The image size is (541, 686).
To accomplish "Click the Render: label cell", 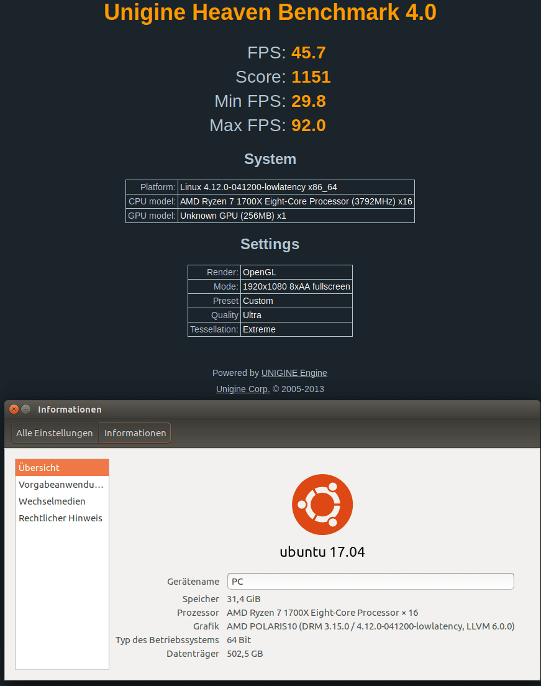I will [214, 272].
